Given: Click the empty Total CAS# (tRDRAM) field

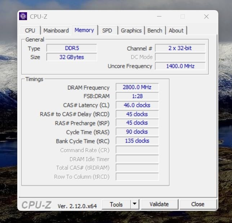Looking at the screenshot, I should point(137,168).
